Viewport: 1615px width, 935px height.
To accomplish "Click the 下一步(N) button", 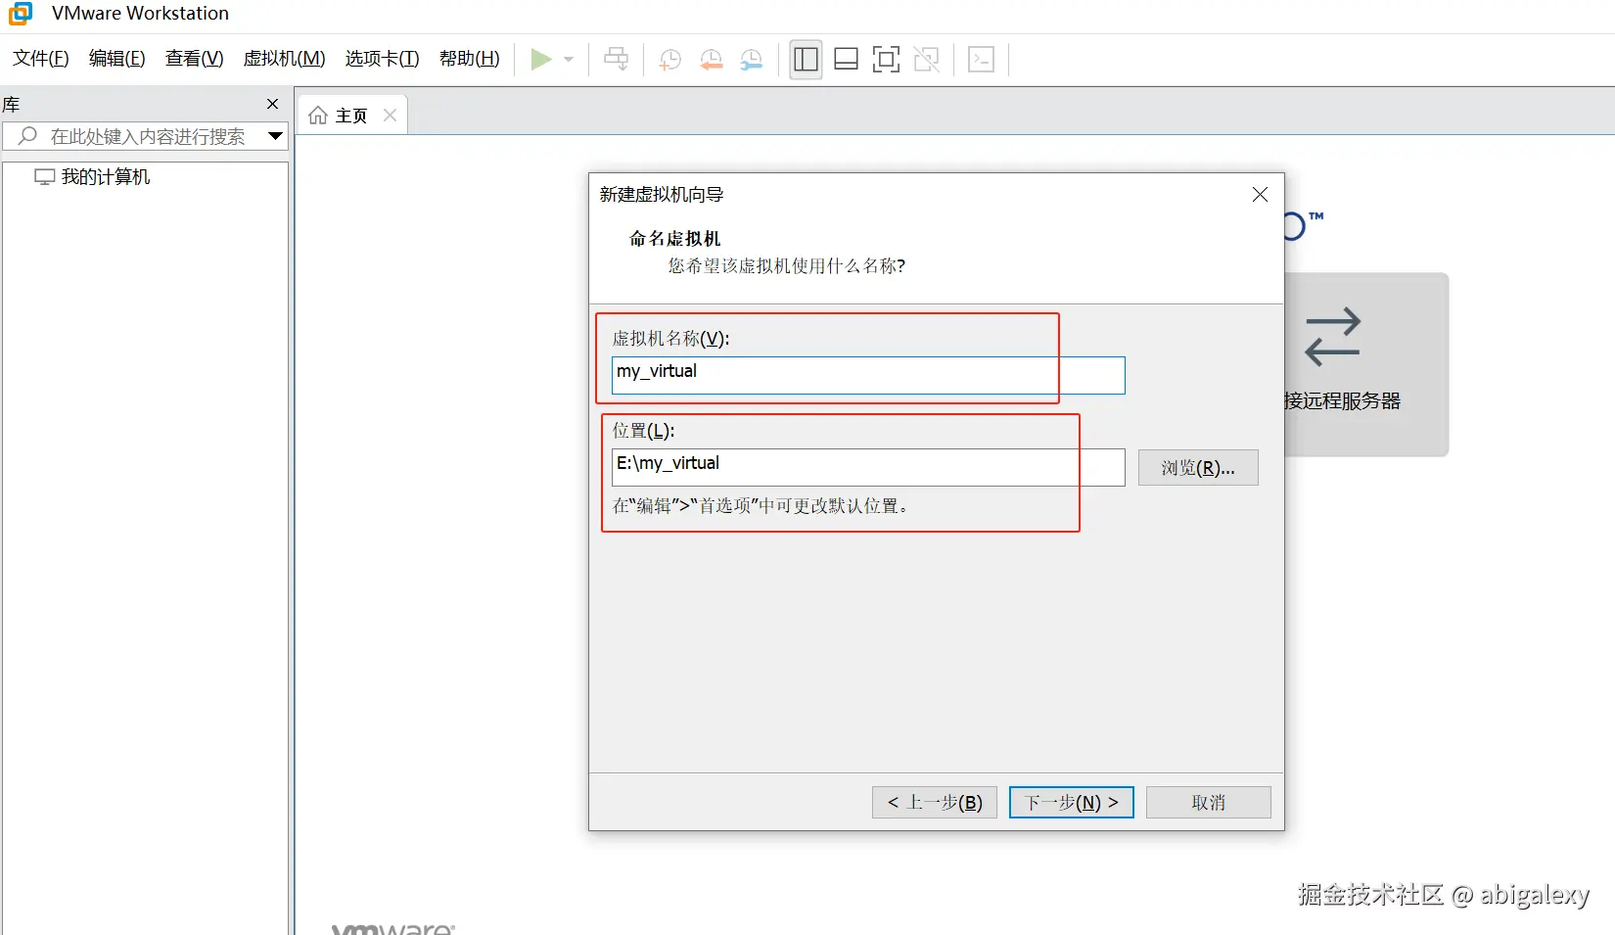I will (1070, 802).
